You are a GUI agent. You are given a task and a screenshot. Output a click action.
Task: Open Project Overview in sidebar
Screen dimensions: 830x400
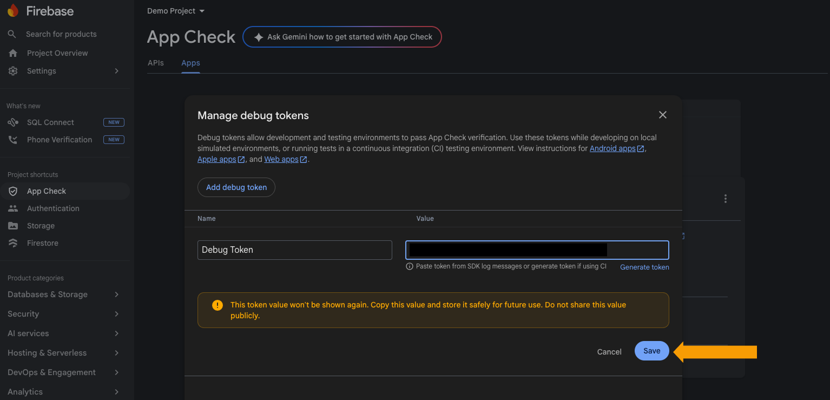57,53
